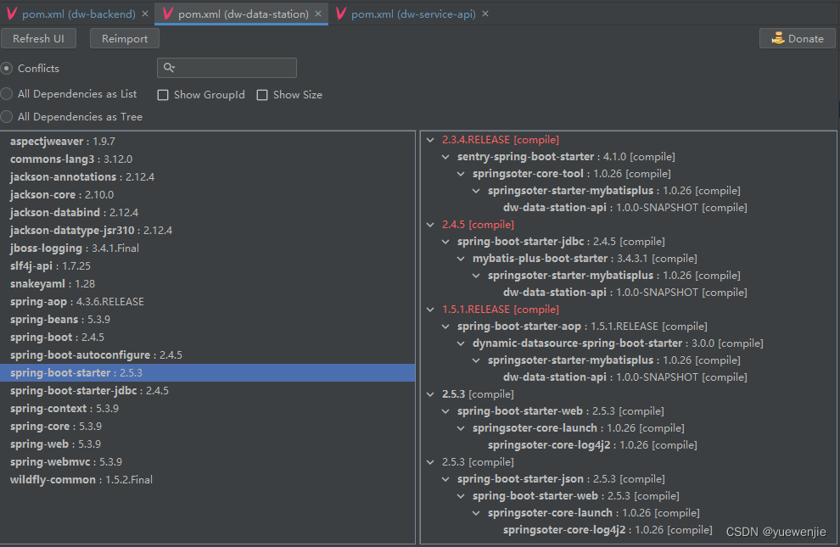Click the coffee cup icon on Donate button
Screen dimensions: 840x547
tap(778, 38)
